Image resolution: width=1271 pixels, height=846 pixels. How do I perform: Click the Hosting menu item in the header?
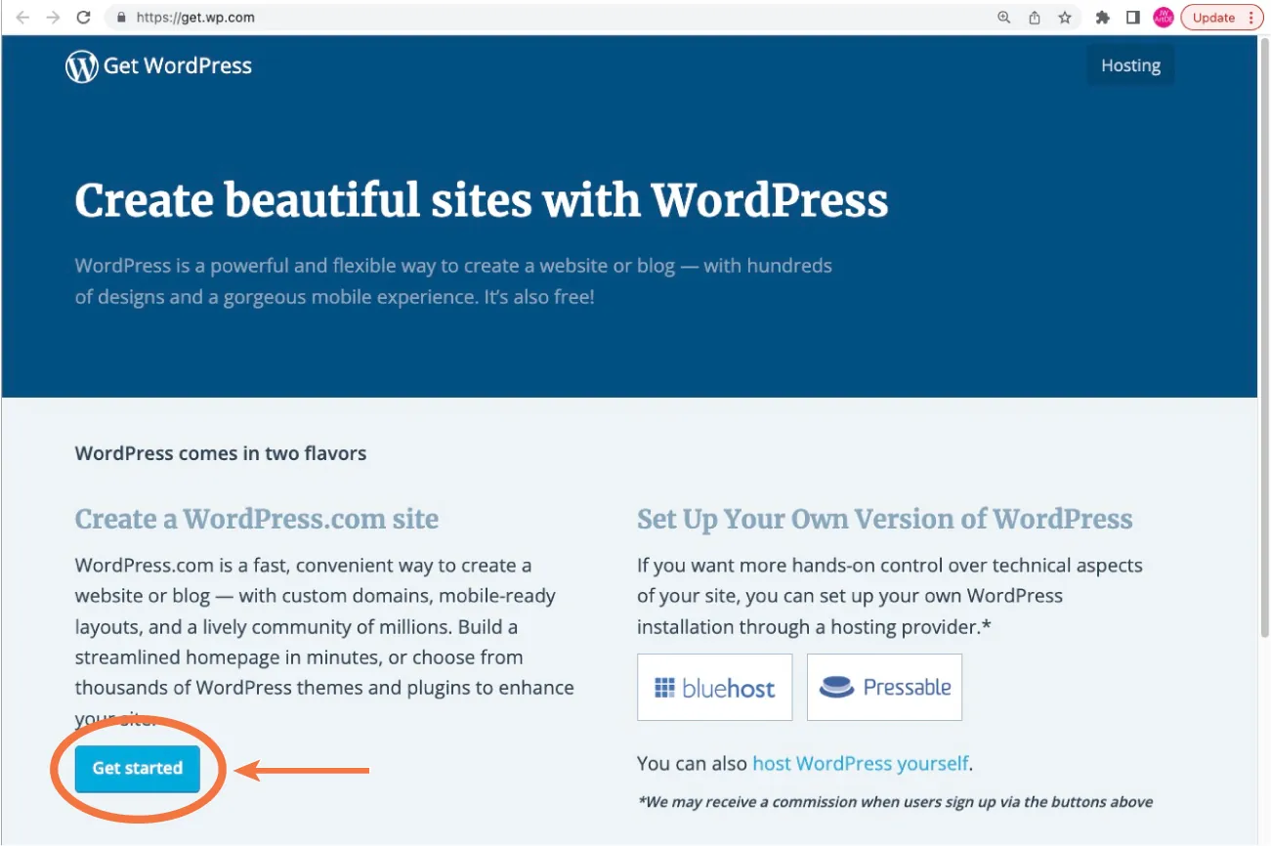tap(1130, 64)
